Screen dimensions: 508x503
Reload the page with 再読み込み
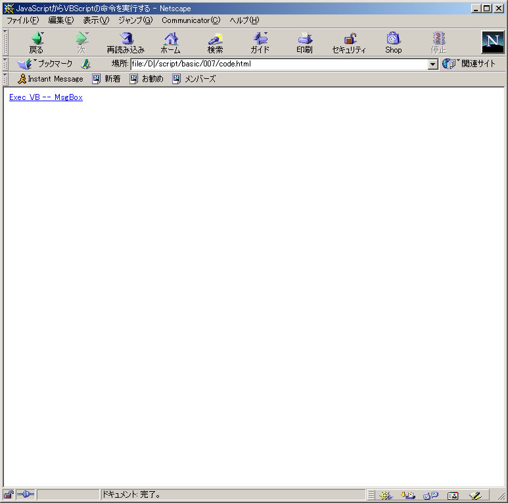pyautogui.click(x=126, y=43)
